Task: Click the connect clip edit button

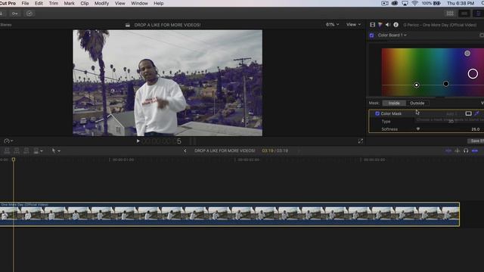Action: [7, 151]
